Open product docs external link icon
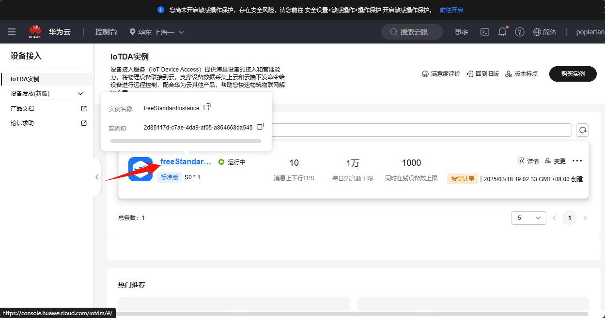This screenshot has width=605, height=318. click(84, 109)
